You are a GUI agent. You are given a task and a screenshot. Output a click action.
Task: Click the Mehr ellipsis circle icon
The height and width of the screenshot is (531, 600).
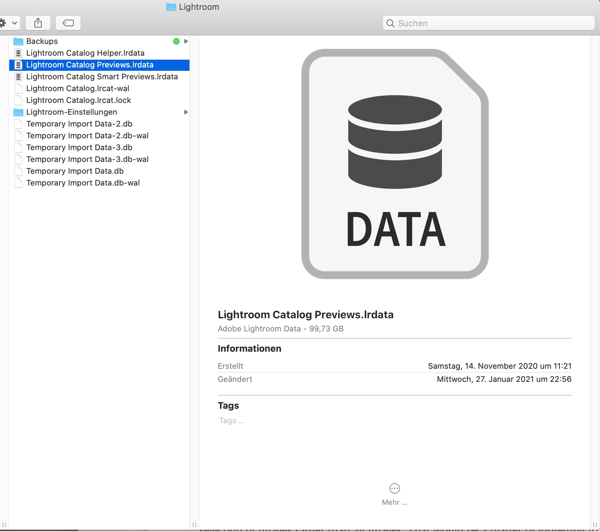click(395, 488)
